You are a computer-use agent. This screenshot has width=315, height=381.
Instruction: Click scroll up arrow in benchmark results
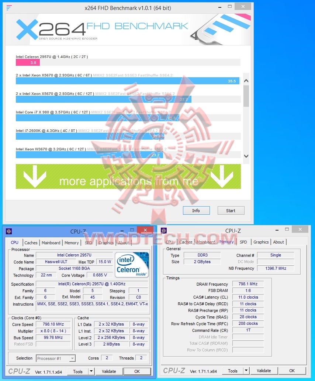[x=246, y=81]
